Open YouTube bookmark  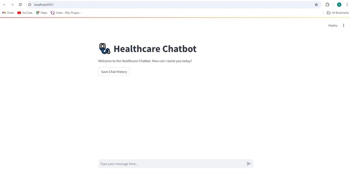25,13
